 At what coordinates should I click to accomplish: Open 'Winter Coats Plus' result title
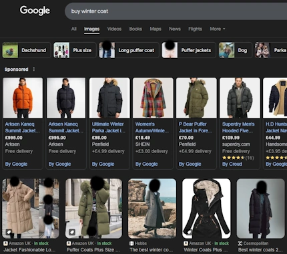coord(206,250)
